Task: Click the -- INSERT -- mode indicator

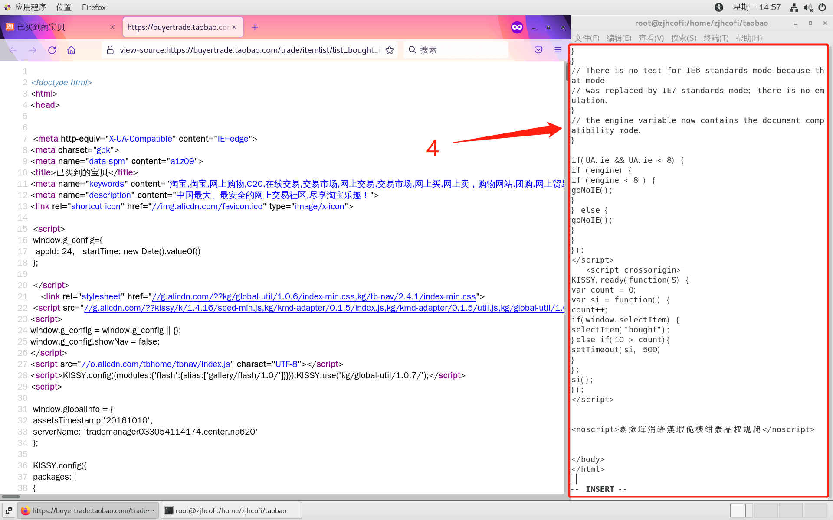Action: coord(599,489)
